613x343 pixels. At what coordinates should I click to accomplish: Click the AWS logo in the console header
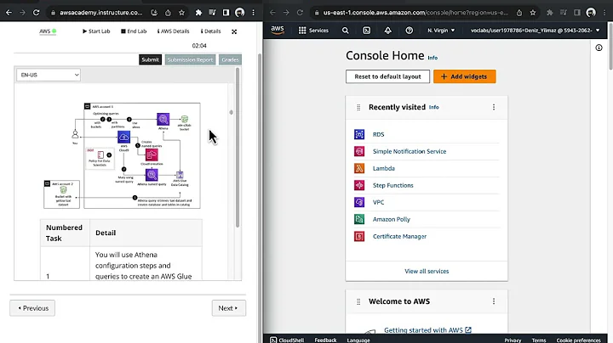(x=278, y=30)
